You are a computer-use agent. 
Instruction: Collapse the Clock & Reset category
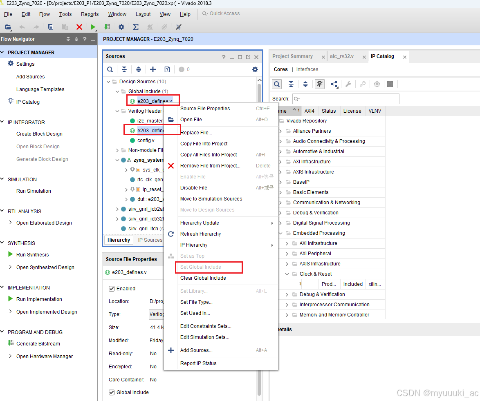(287, 274)
